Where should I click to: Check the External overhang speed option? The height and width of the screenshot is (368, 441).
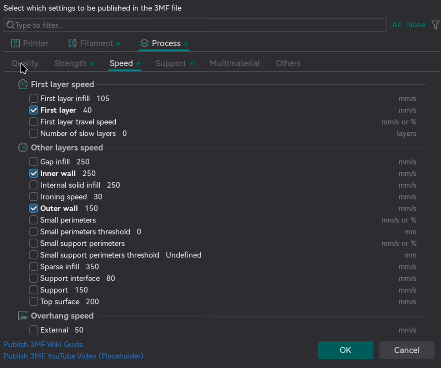click(x=33, y=330)
